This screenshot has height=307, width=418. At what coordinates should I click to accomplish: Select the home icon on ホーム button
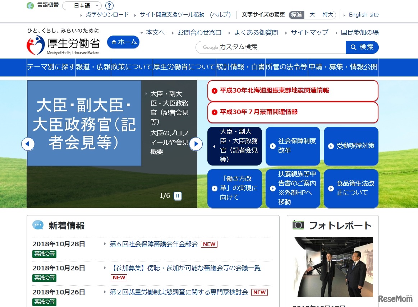point(114,42)
